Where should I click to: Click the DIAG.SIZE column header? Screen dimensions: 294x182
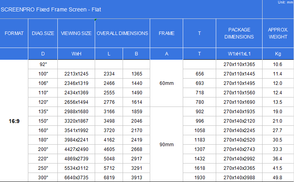point(43,33)
